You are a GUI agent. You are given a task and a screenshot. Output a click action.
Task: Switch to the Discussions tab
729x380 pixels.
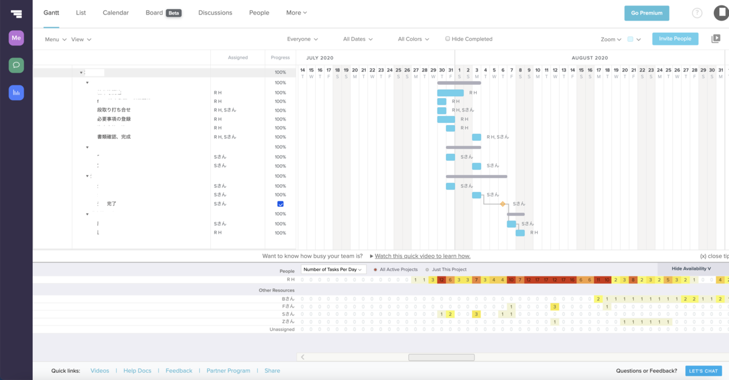[215, 13]
